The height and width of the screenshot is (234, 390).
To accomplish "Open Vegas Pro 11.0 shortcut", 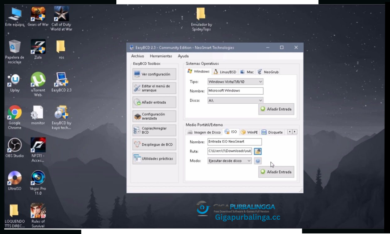I will coord(38,183).
